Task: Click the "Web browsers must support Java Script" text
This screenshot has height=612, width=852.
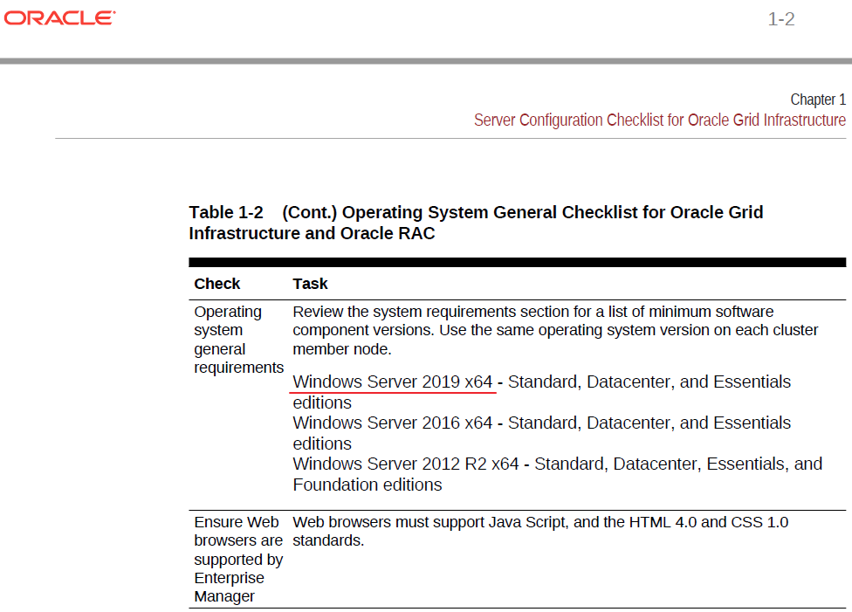Action: click(x=540, y=531)
